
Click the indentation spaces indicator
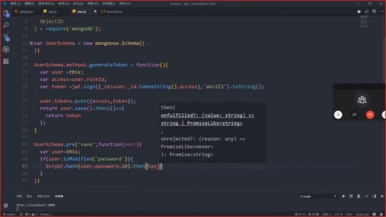[327, 215]
